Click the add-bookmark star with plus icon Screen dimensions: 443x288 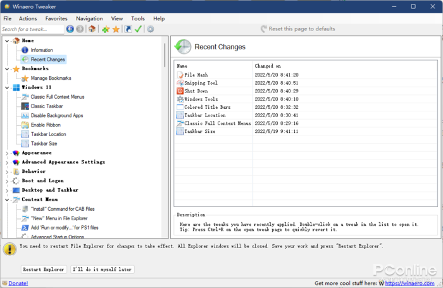(x=106, y=29)
